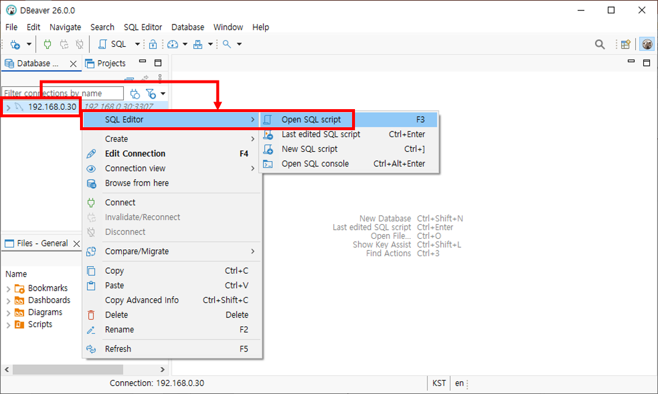Open the Help menu
658x394 pixels.
260,27
